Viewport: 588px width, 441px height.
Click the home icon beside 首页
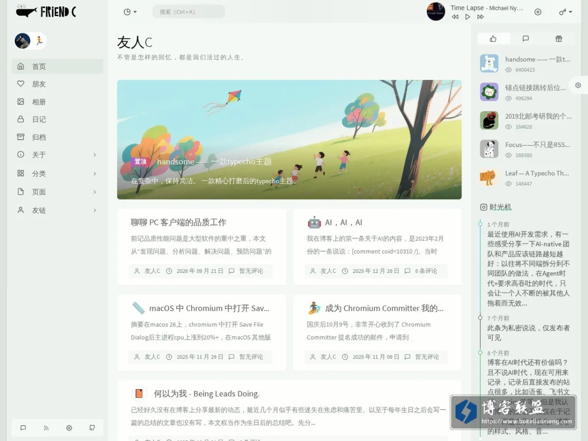pyautogui.click(x=21, y=66)
